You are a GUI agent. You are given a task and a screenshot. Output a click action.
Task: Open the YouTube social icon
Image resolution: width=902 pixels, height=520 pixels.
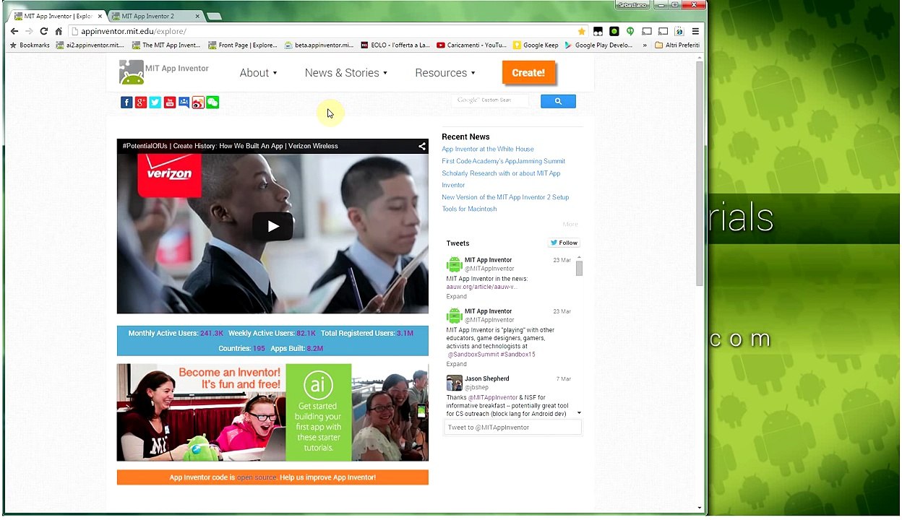click(x=169, y=103)
